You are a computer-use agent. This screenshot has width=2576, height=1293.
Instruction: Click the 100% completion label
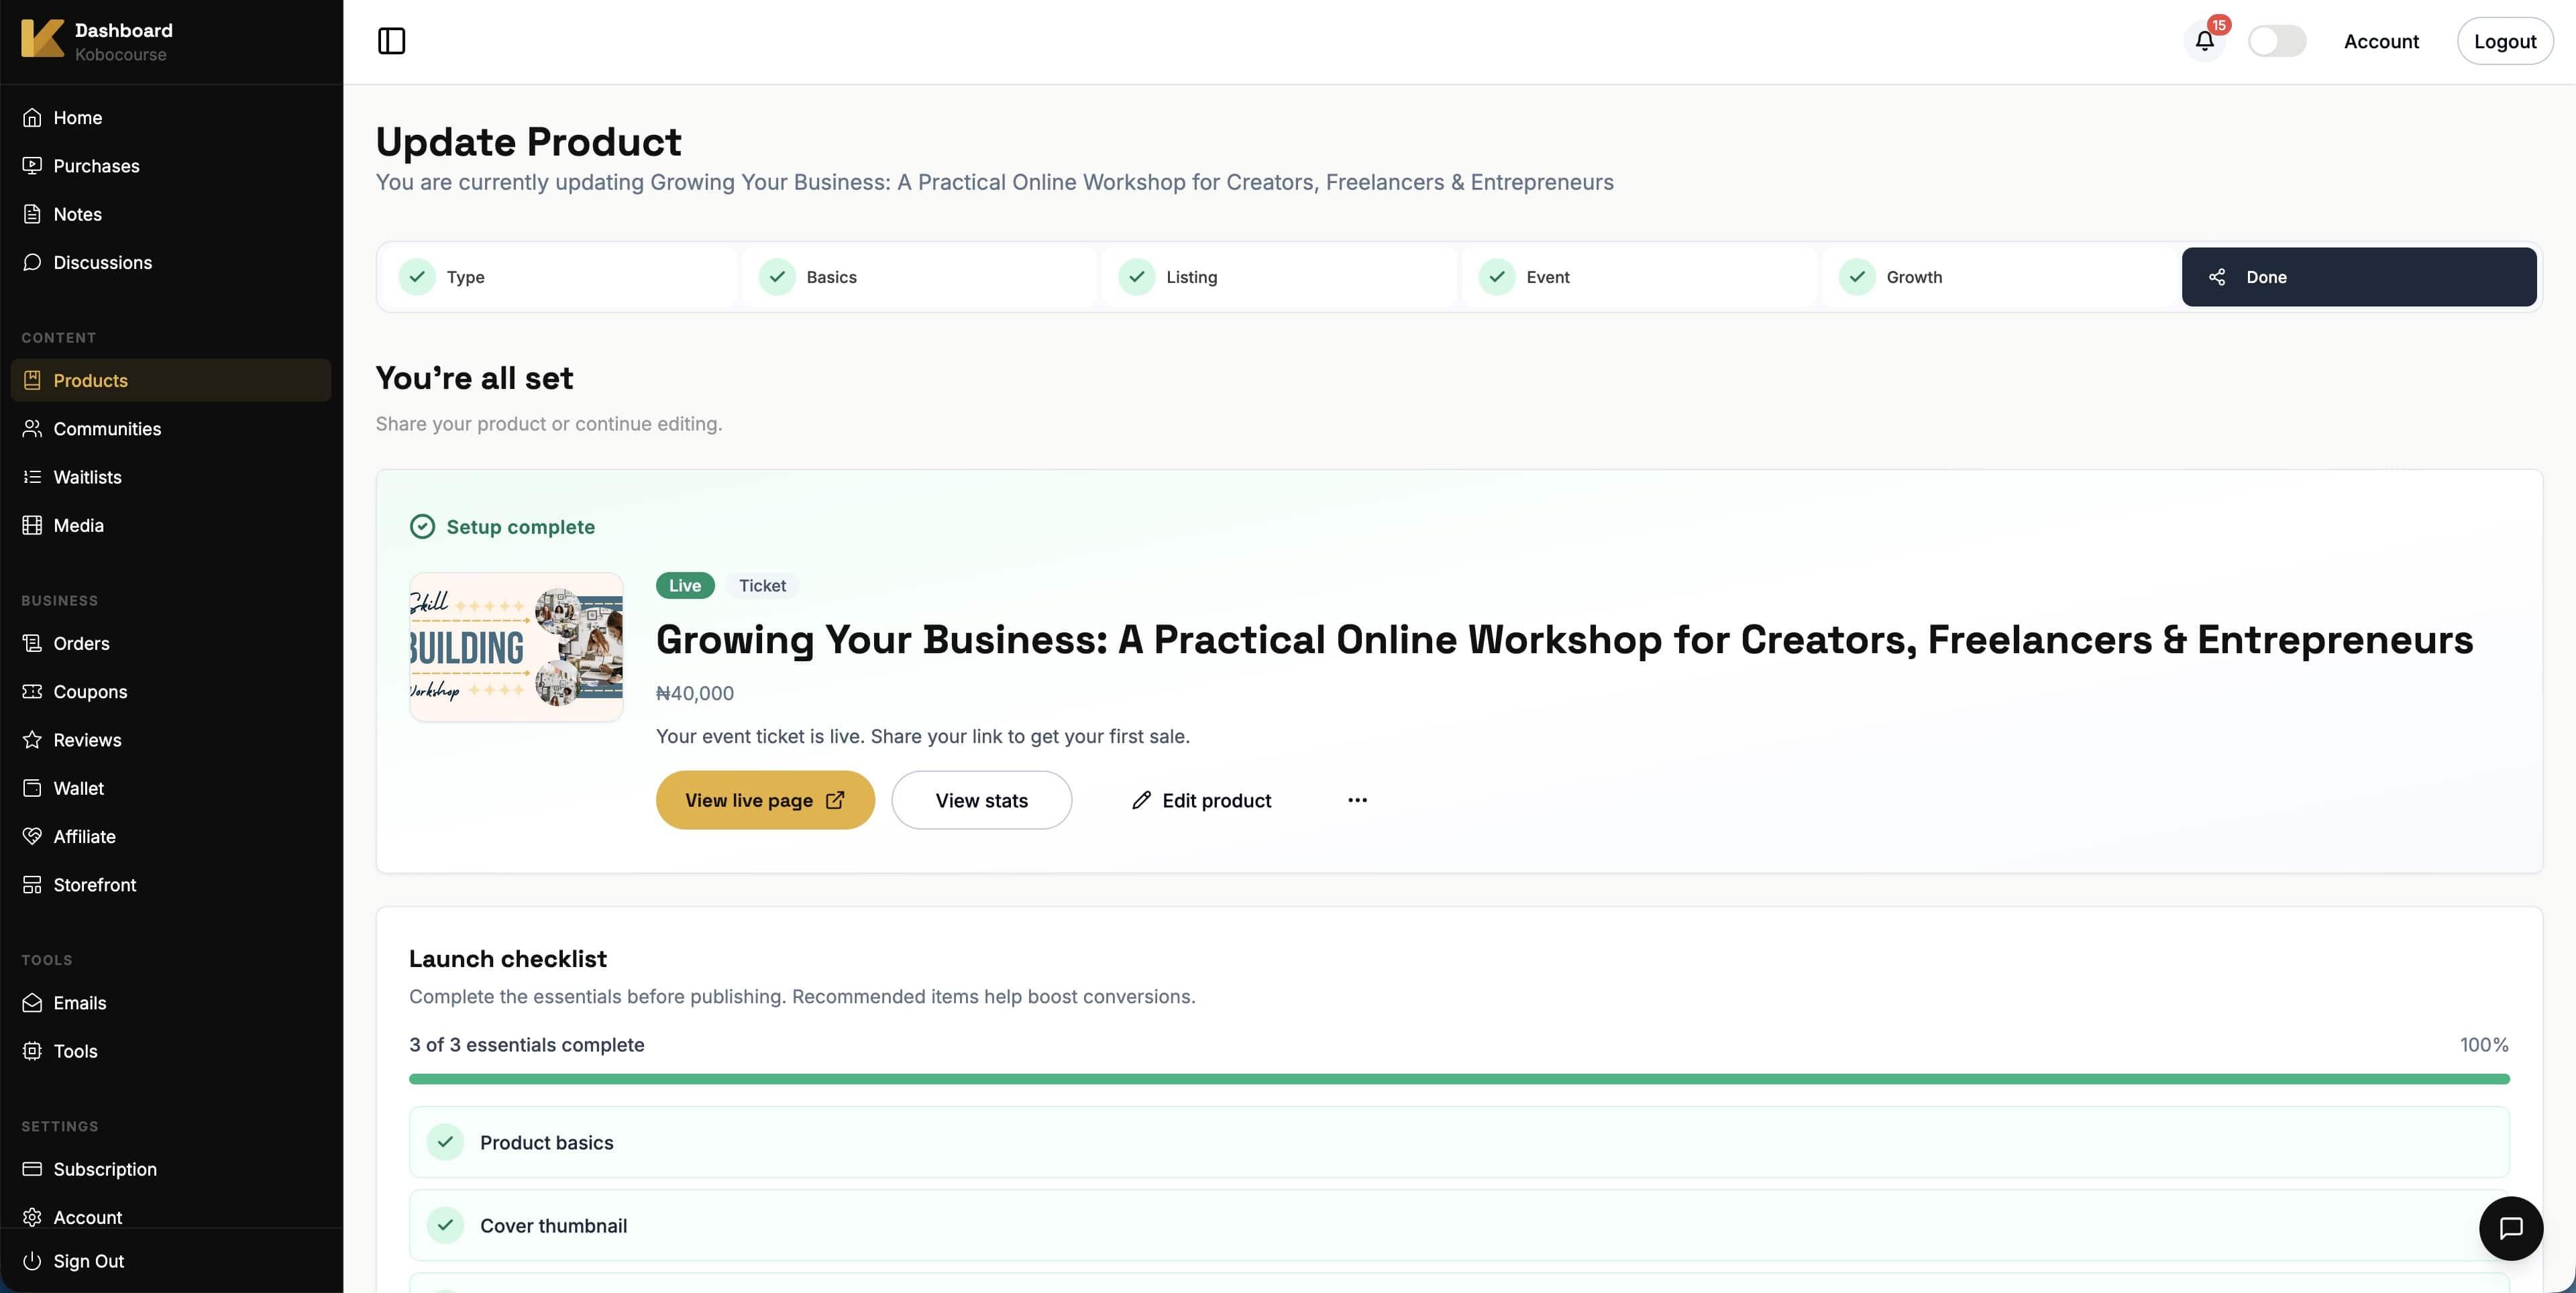coord(2484,1045)
